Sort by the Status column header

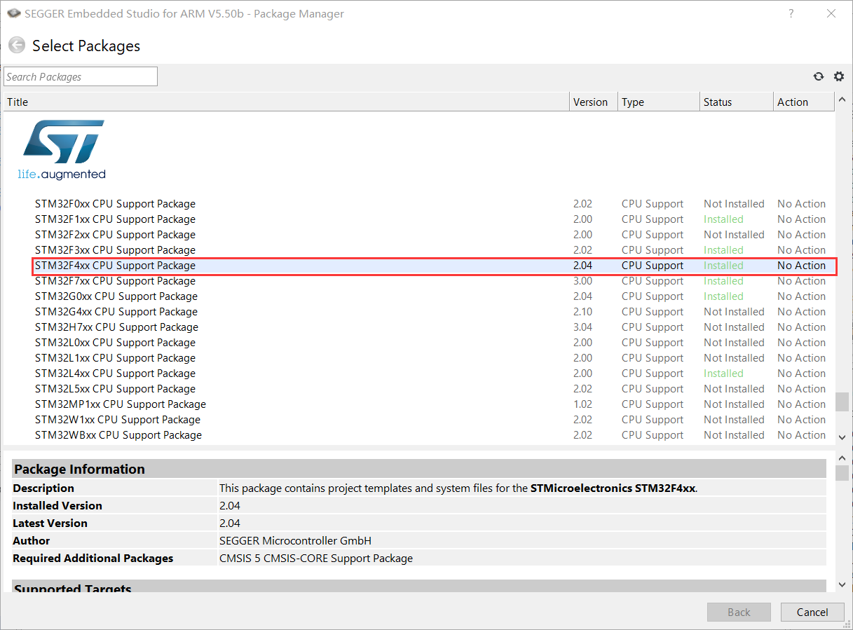pyautogui.click(x=737, y=102)
